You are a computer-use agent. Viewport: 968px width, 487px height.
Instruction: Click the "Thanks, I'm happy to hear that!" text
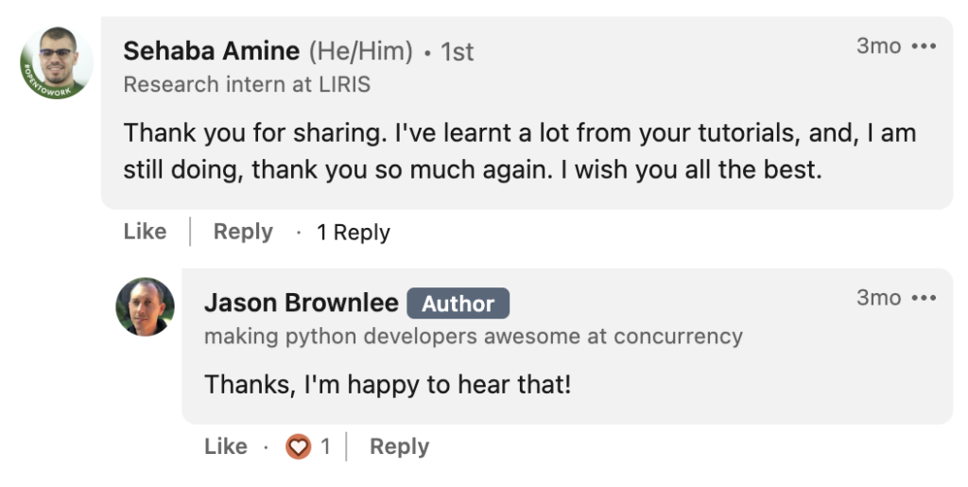pyautogui.click(x=388, y=385)
